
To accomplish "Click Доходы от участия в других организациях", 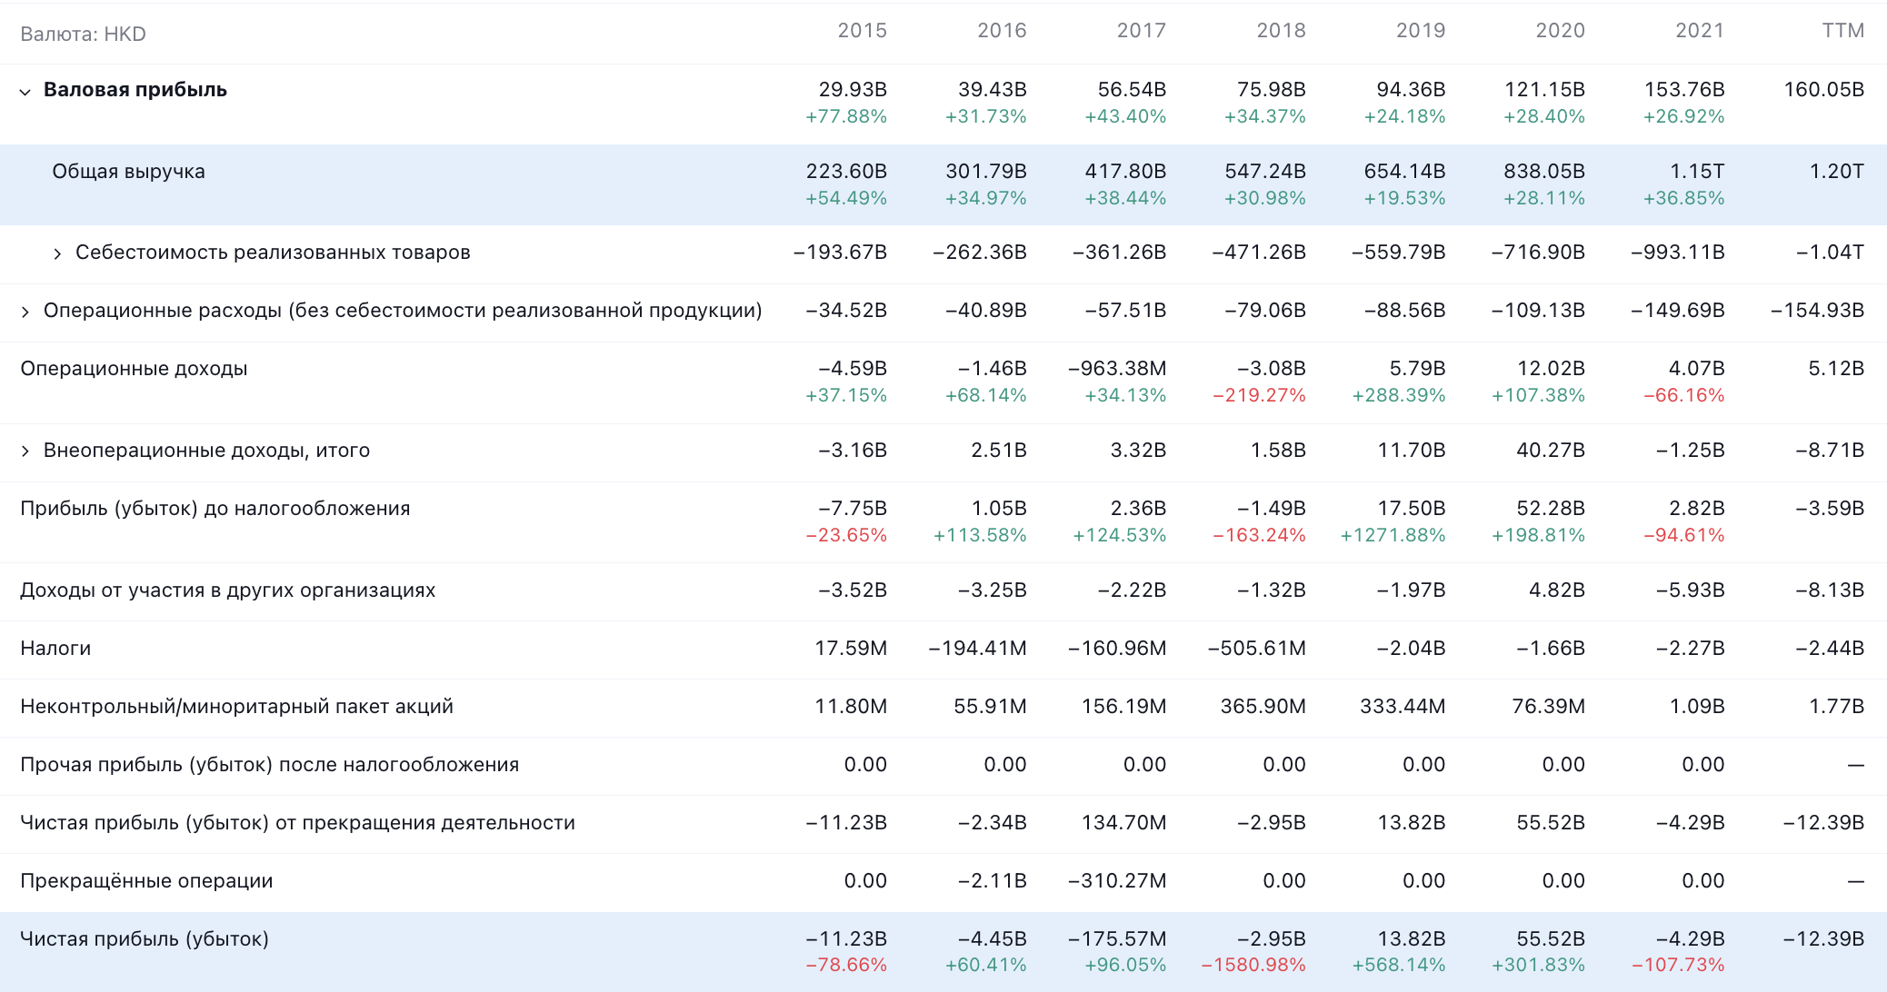I will (x=227, y=590).
